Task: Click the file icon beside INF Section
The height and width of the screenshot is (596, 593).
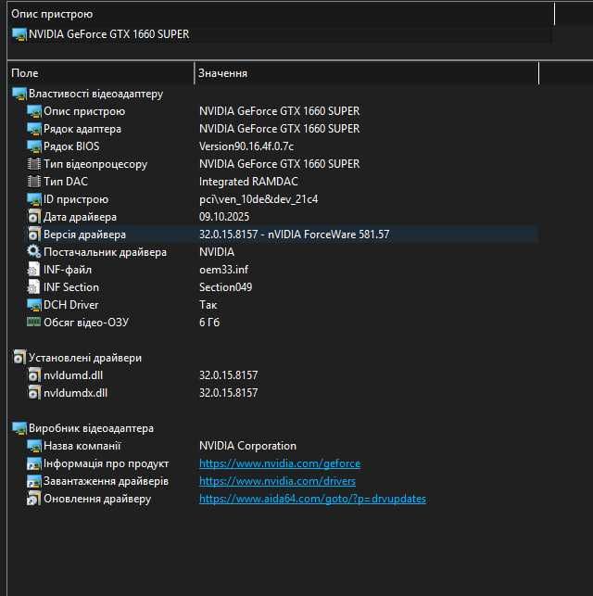Action: point(33,287)
